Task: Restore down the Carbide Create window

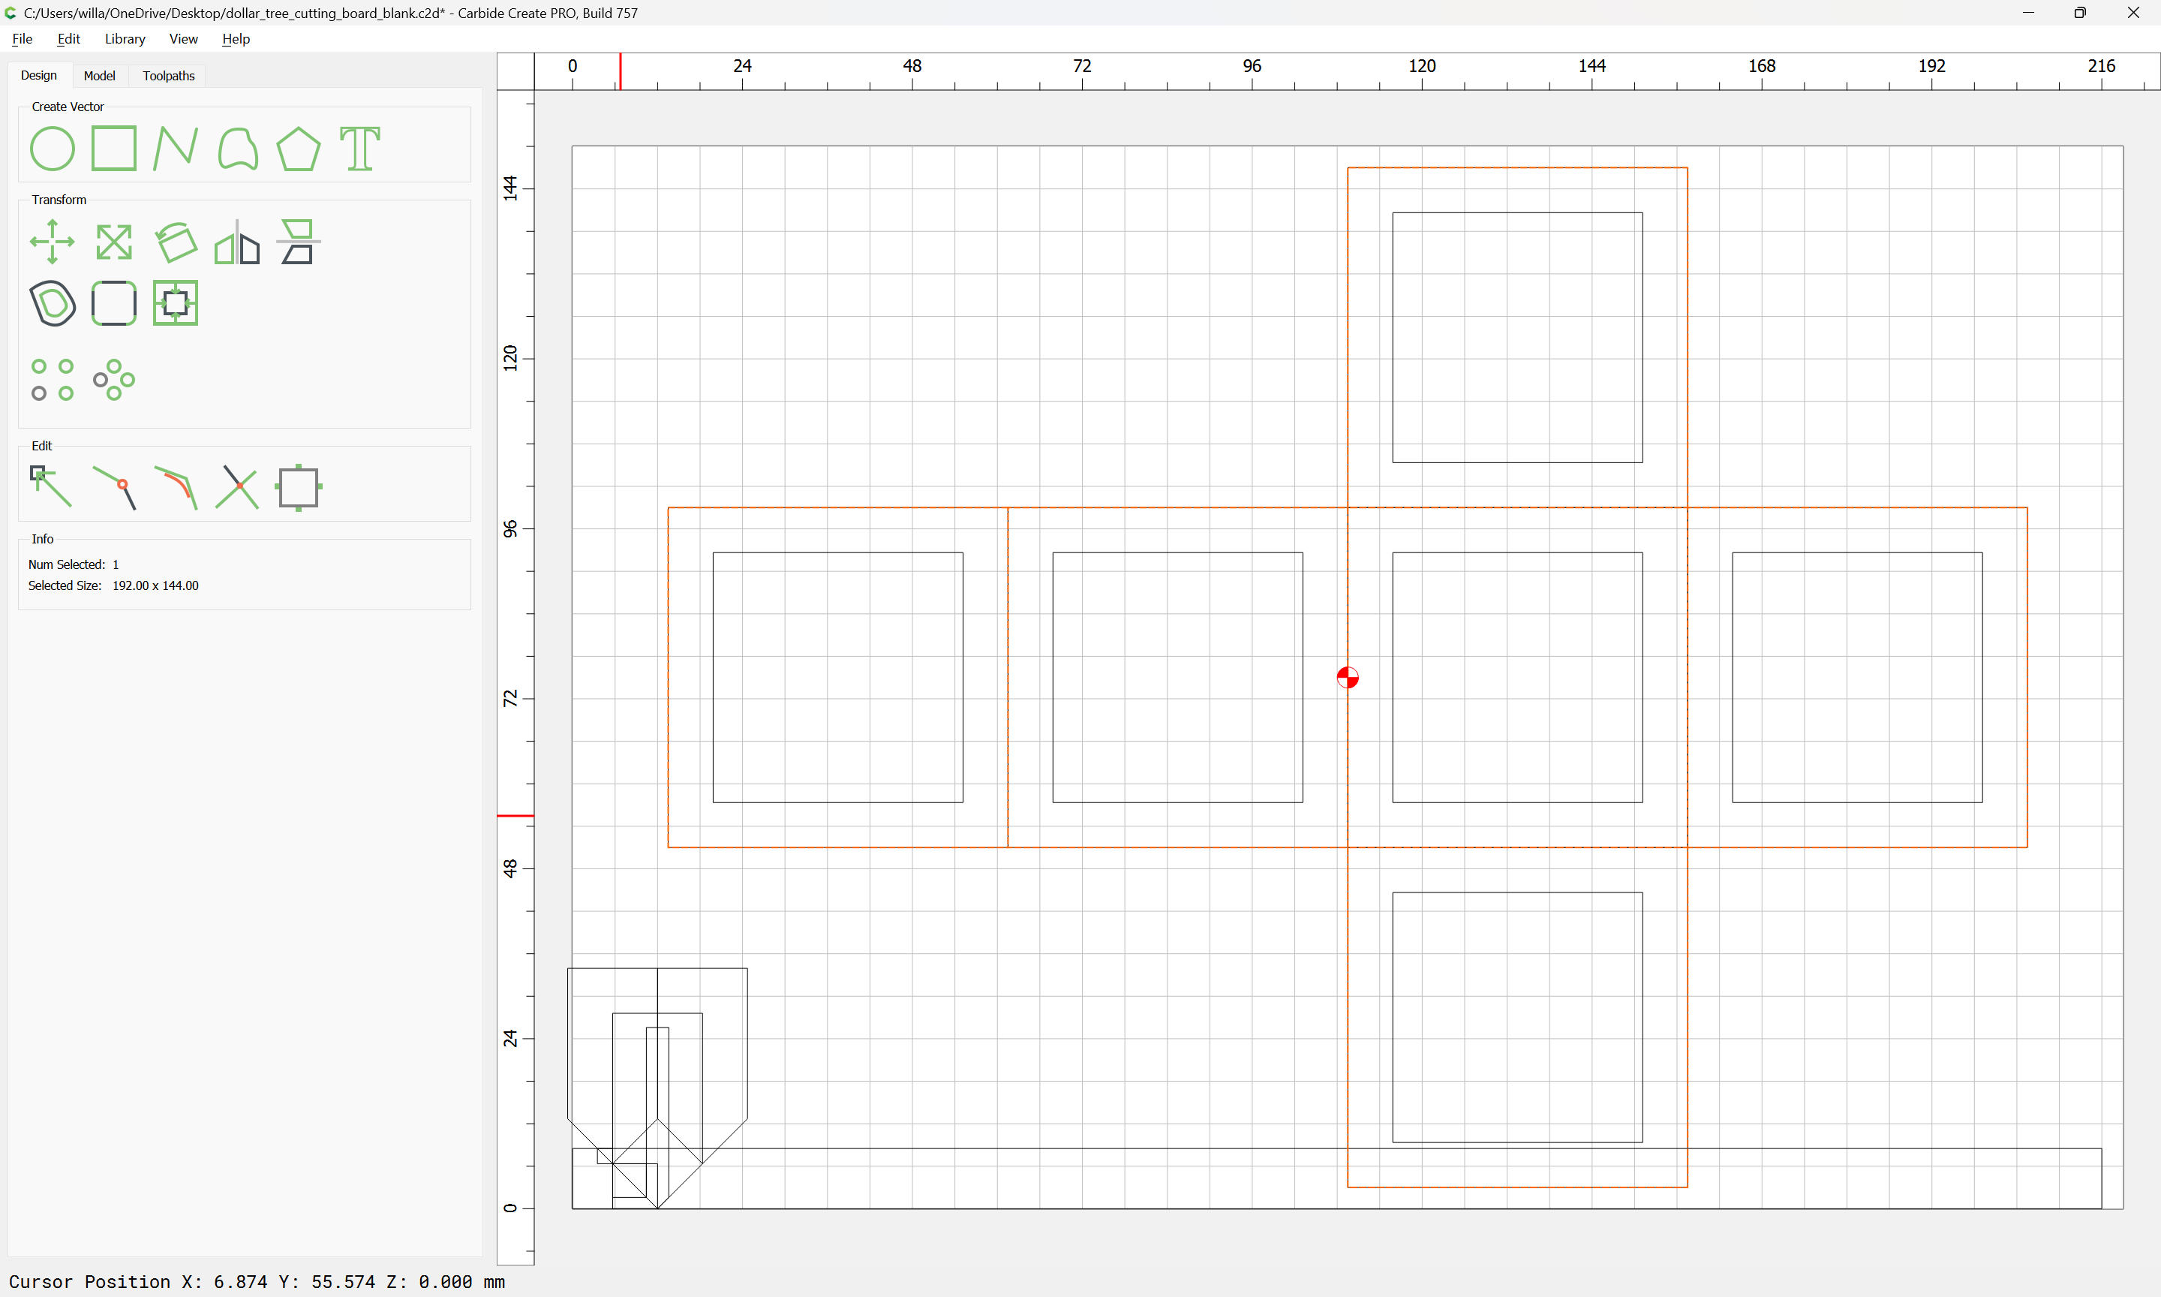Action: point(2080,12)
